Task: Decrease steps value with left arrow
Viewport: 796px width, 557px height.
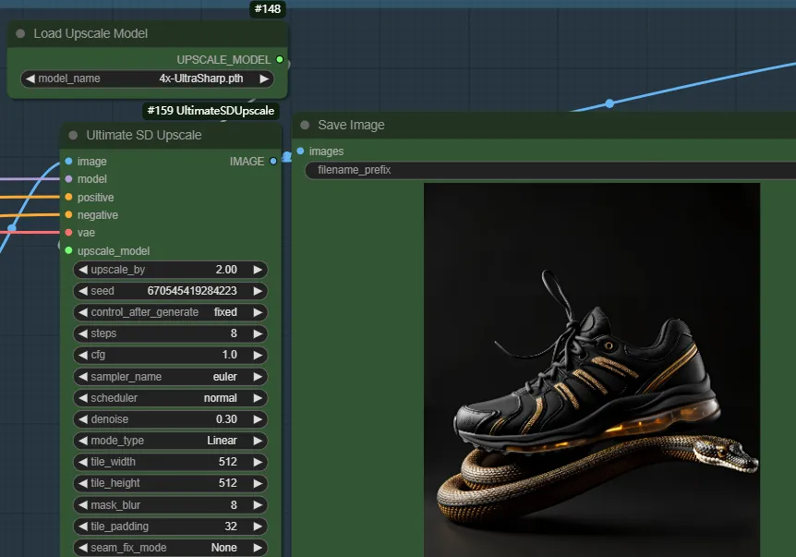Action: point(82,333)
